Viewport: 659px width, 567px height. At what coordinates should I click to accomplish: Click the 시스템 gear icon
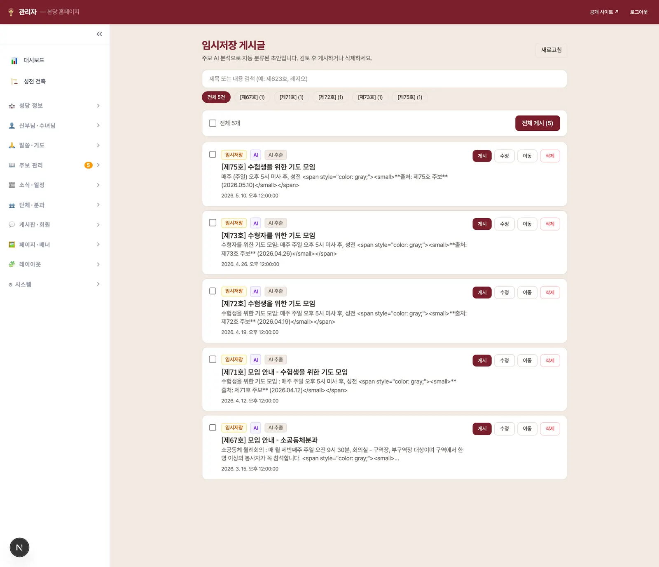click(x=10, y=285)
